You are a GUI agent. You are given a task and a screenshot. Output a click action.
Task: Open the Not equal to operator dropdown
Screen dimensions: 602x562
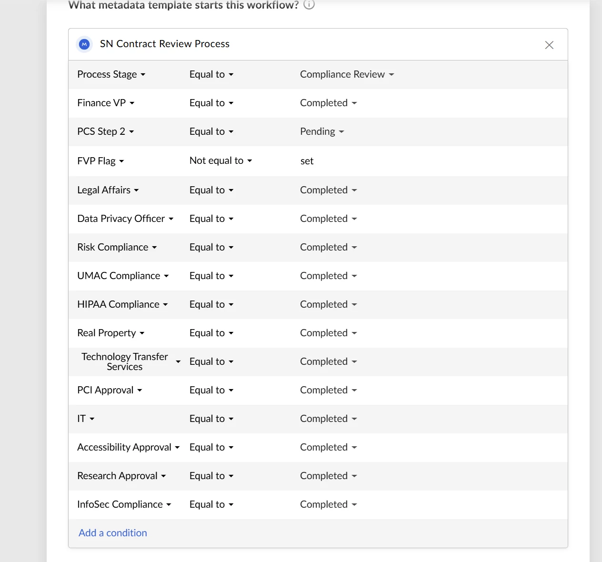pos(221,161)
